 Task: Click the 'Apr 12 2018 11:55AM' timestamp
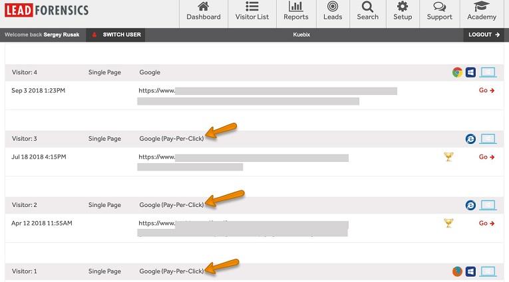tap(41, 223)
